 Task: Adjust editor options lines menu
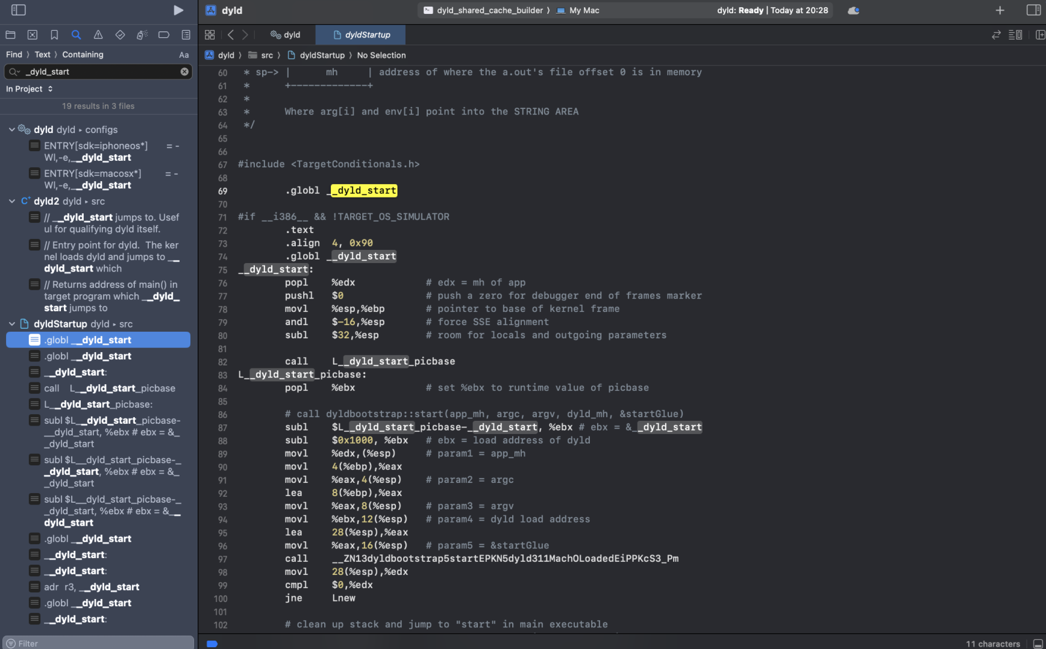pos(1015,35)
